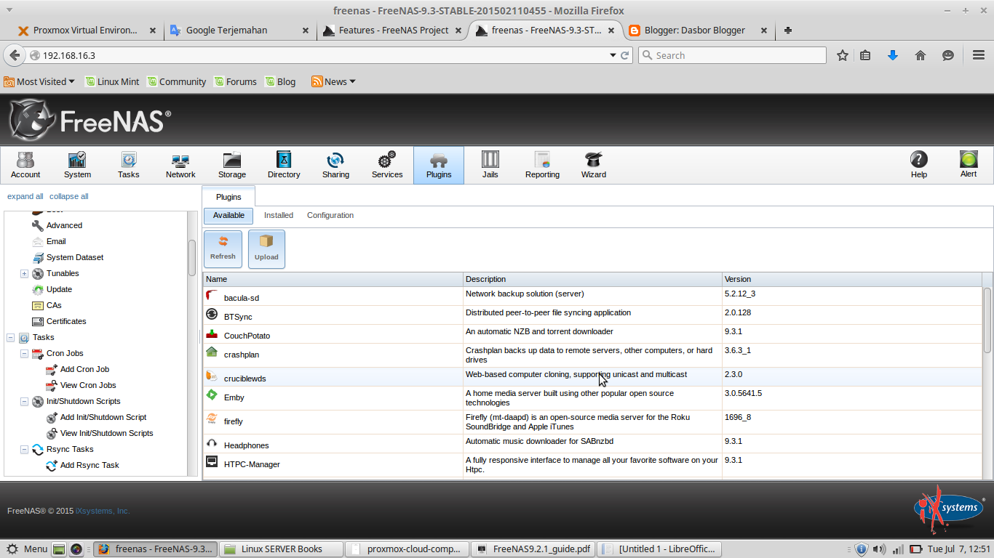Open the Mint Menu on taskbar
This screenshot has width=994, height=558.
click(x=26, y=549)
